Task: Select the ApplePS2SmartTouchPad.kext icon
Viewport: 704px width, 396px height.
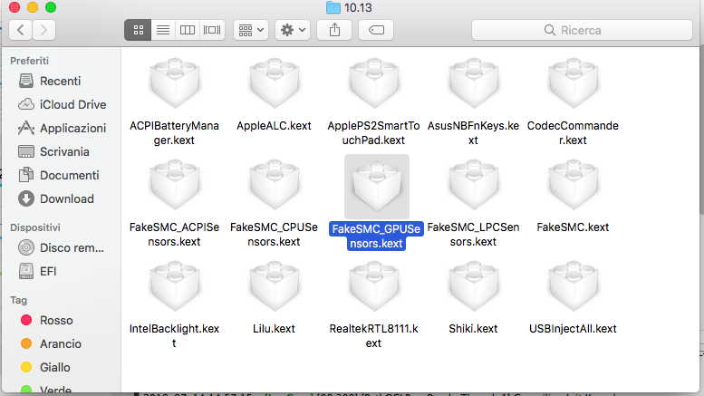Action: pyautogui.click(x=374, y=83)
